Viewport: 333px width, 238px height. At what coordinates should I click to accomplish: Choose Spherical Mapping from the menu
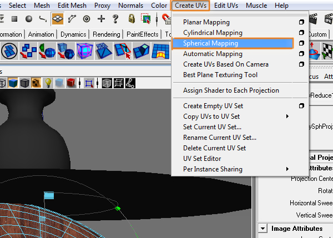pos(233,43)
